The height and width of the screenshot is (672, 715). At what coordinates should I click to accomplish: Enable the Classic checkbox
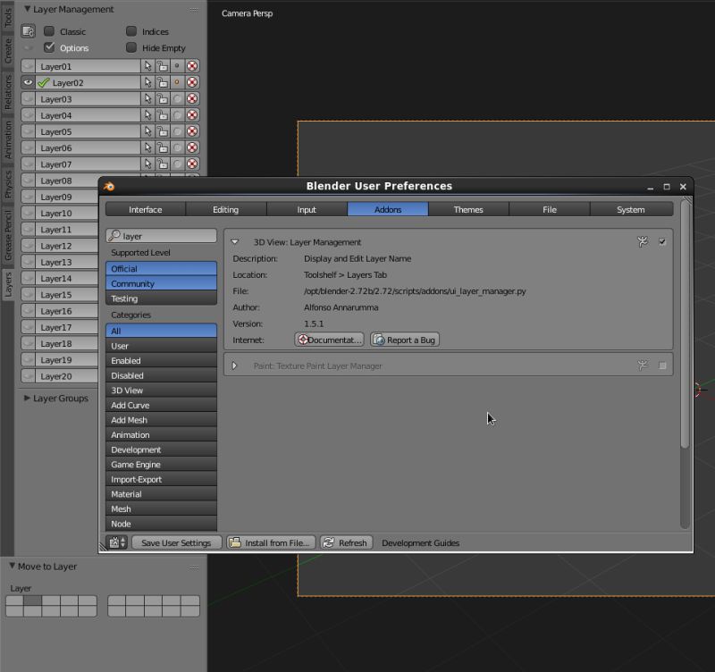pos(51,31)
